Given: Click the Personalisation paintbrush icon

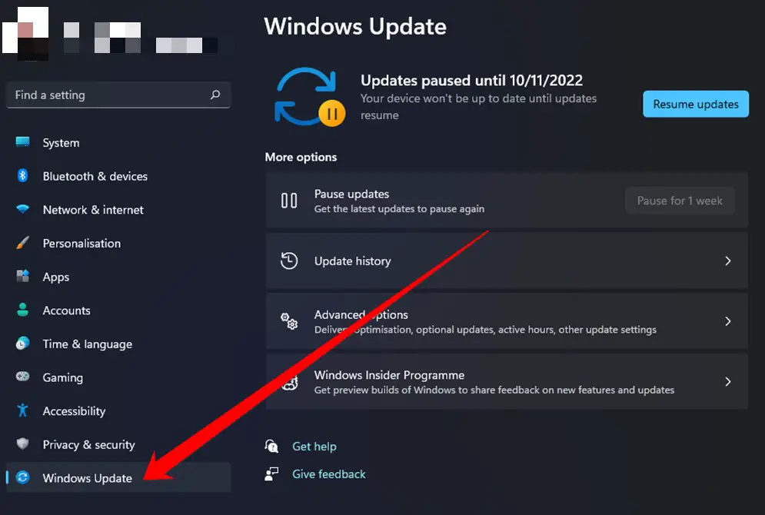Looking at the screenshot, I should coord(22,242).
